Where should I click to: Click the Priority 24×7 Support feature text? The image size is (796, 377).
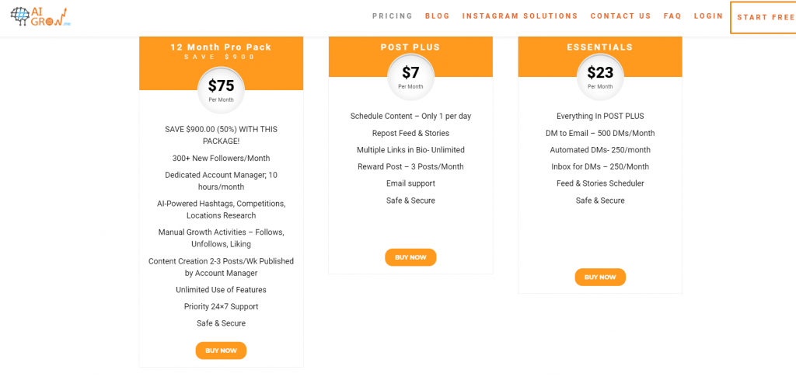pyautogui.click(x=221, y=306)
